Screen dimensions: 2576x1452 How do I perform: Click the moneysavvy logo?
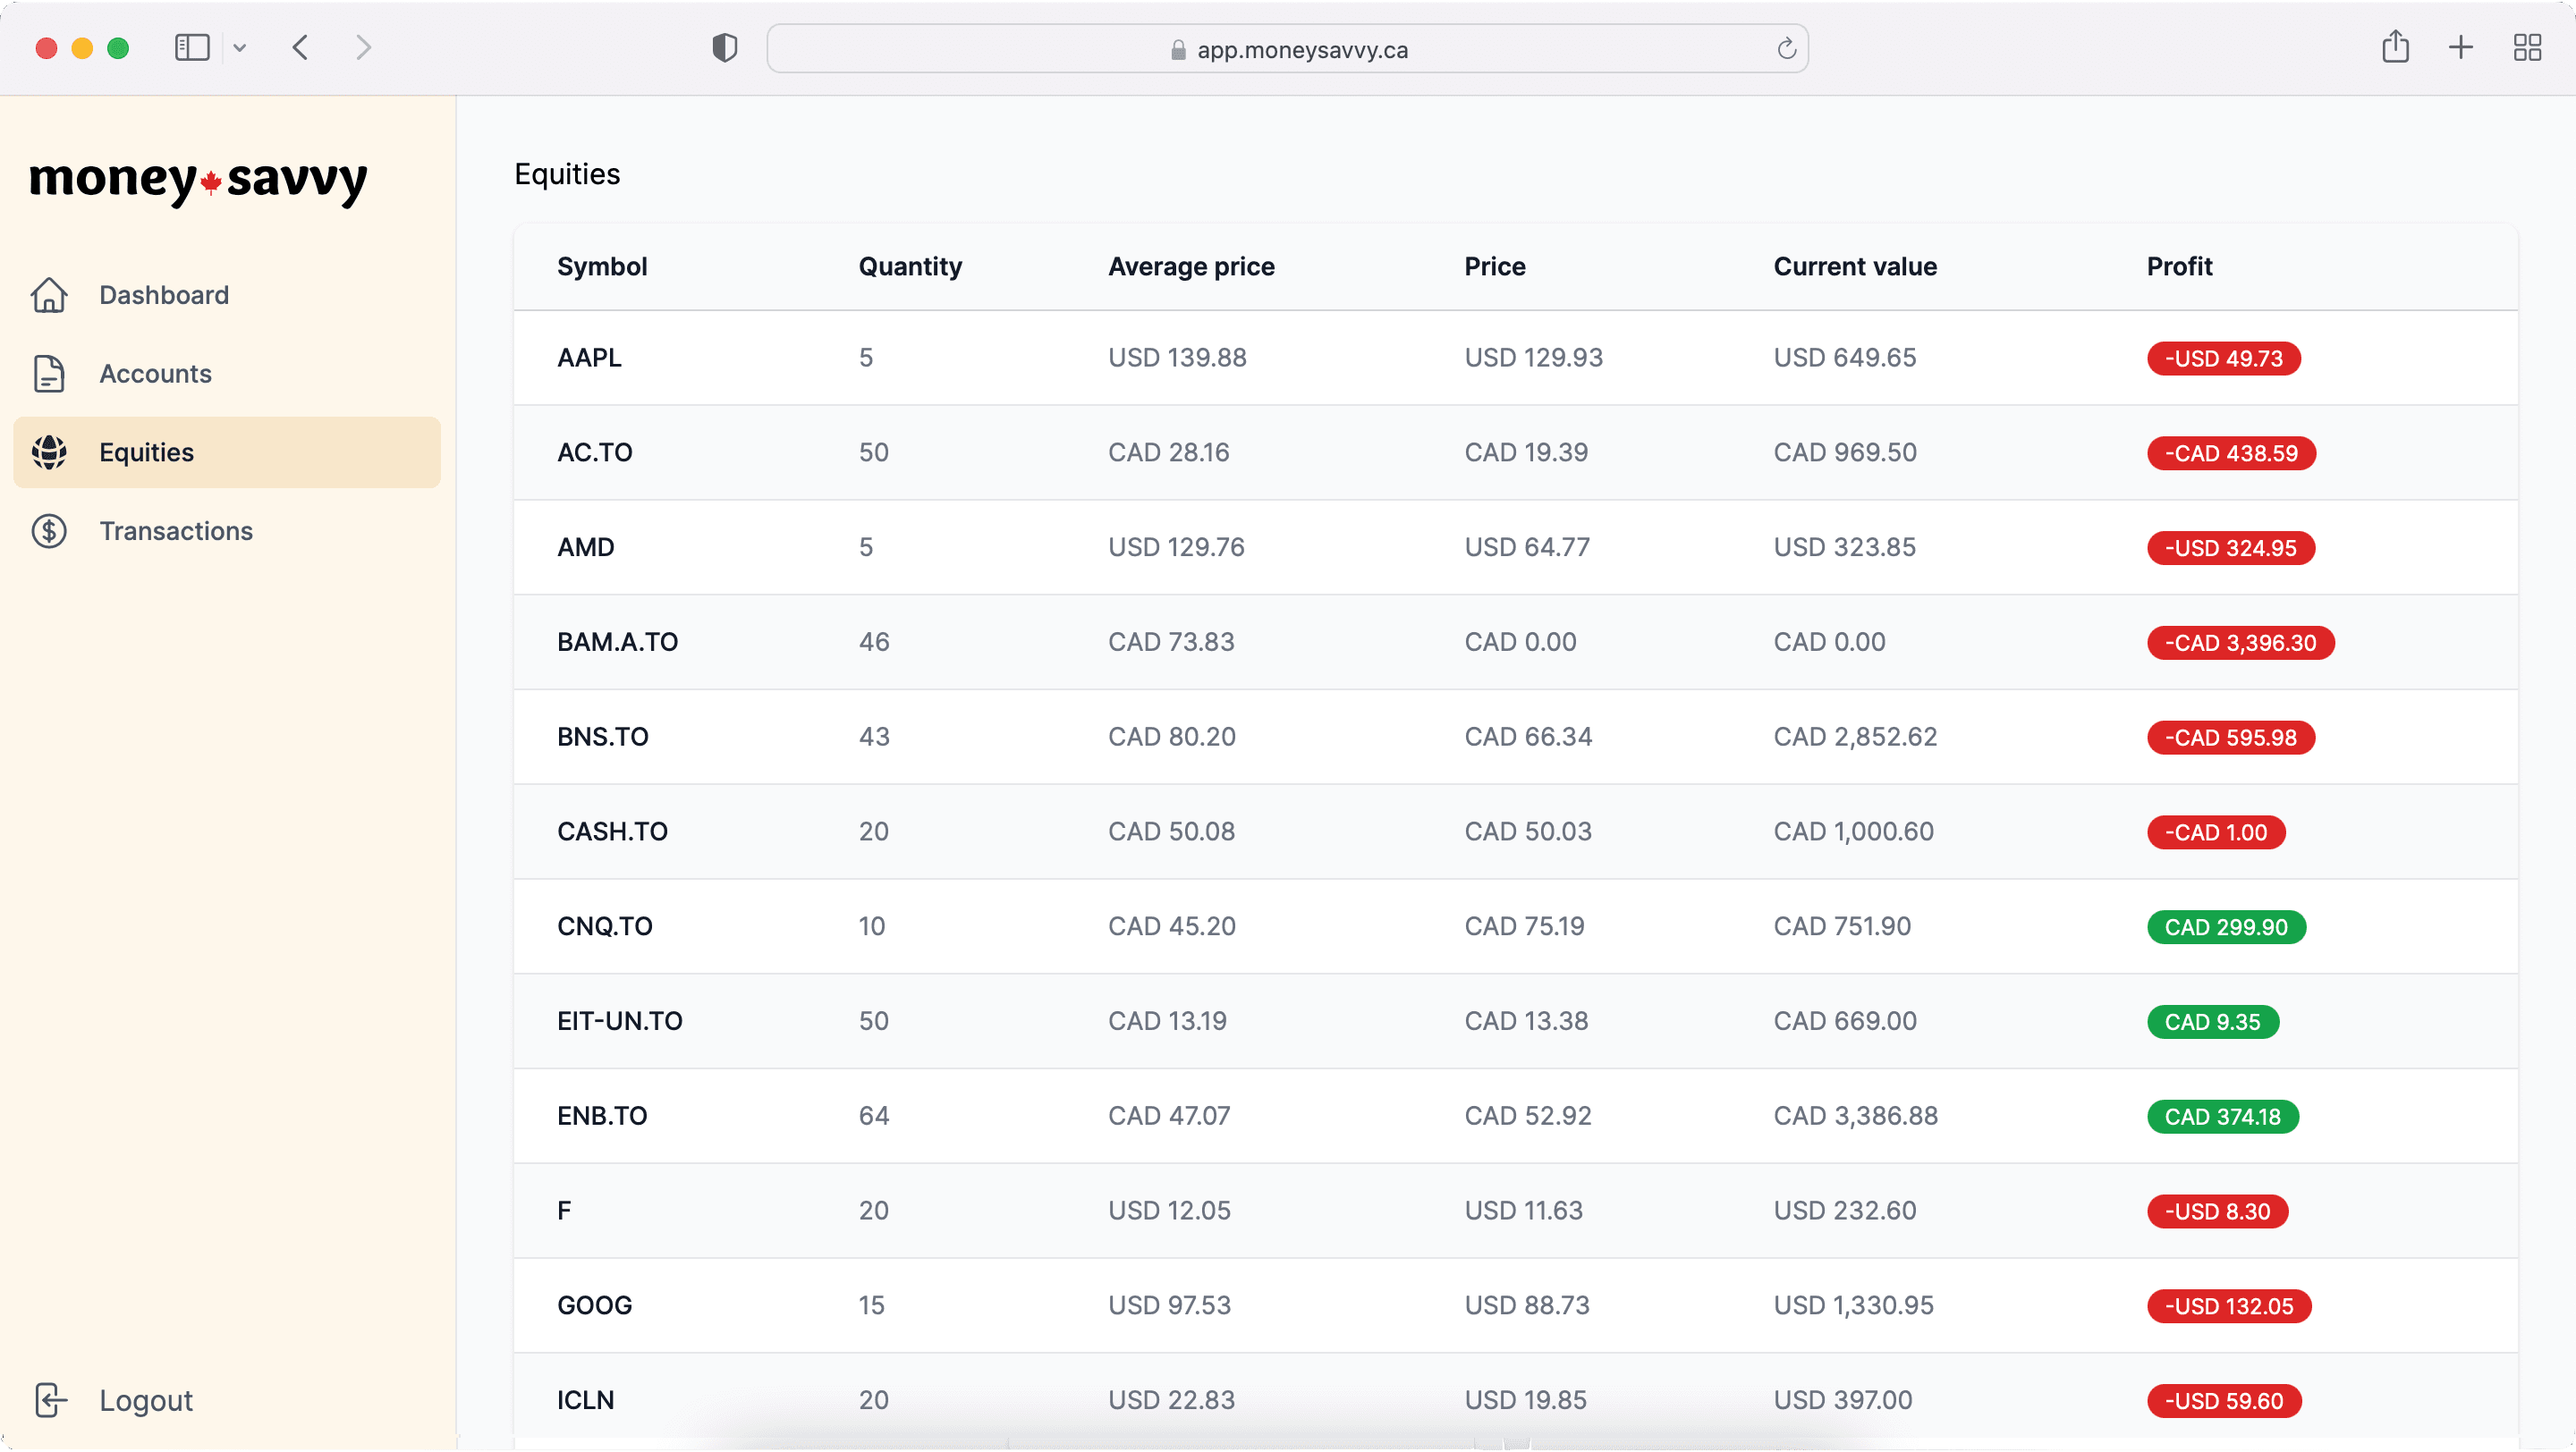click(199, 181)
